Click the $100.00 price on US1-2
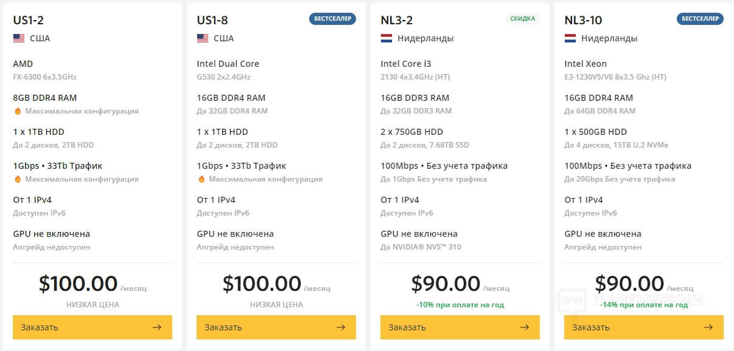Image resolution: width=734 pixels, height=351 pixels. tap(78, 284)
